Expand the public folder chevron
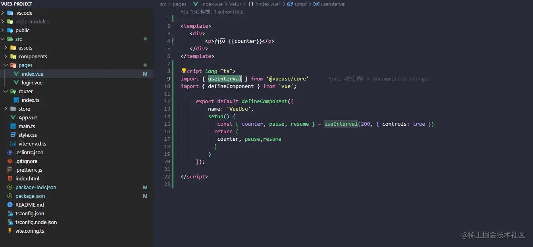The width and height of the screenshot is (533, 247). click(3, 30)
